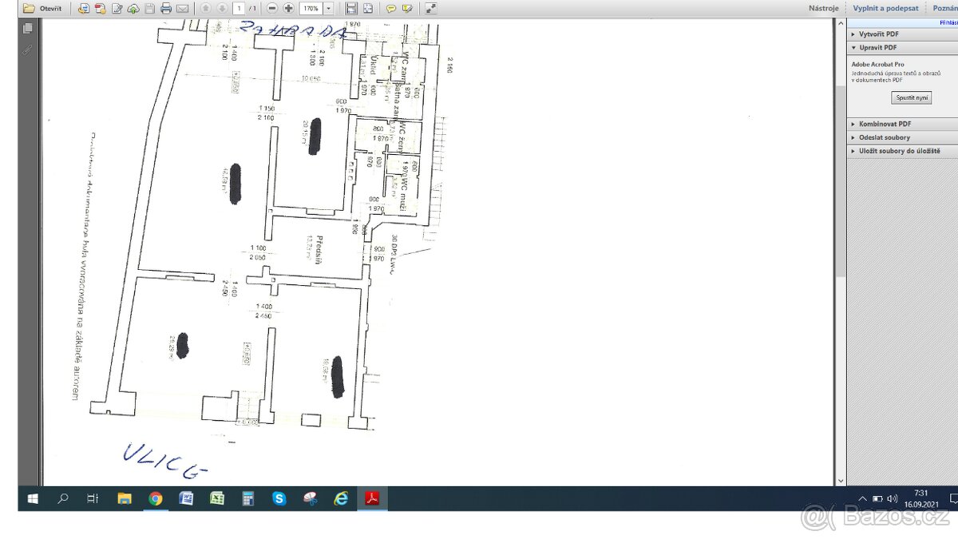Toggle read mode with the expand-arrows icon

[430, 9]
